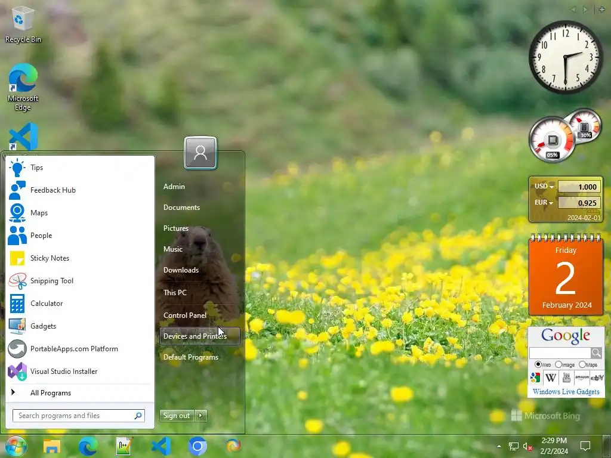Click the eBay icon in Google gadget
Image resolution: width=611 pixels, height=458 pixels.
(x=597, y=377)
